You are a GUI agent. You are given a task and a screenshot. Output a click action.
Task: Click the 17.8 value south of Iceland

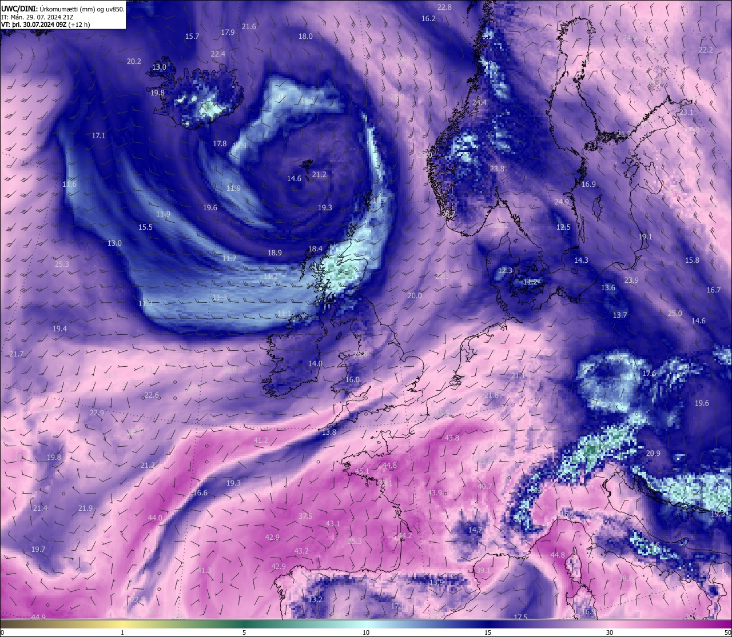[x=220, y=144]
